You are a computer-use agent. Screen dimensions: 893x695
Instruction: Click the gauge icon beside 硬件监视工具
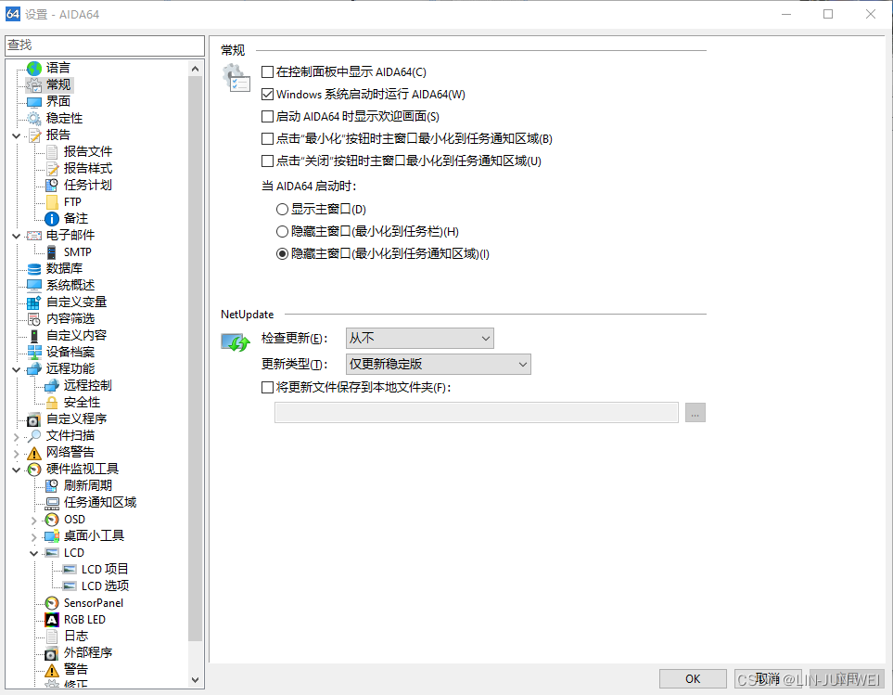(34, 470)
